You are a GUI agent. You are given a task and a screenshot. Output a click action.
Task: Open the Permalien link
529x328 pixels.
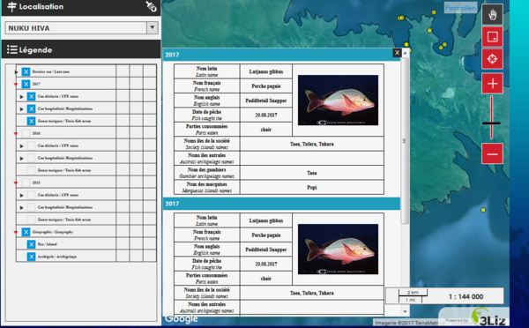coord(460,8)
